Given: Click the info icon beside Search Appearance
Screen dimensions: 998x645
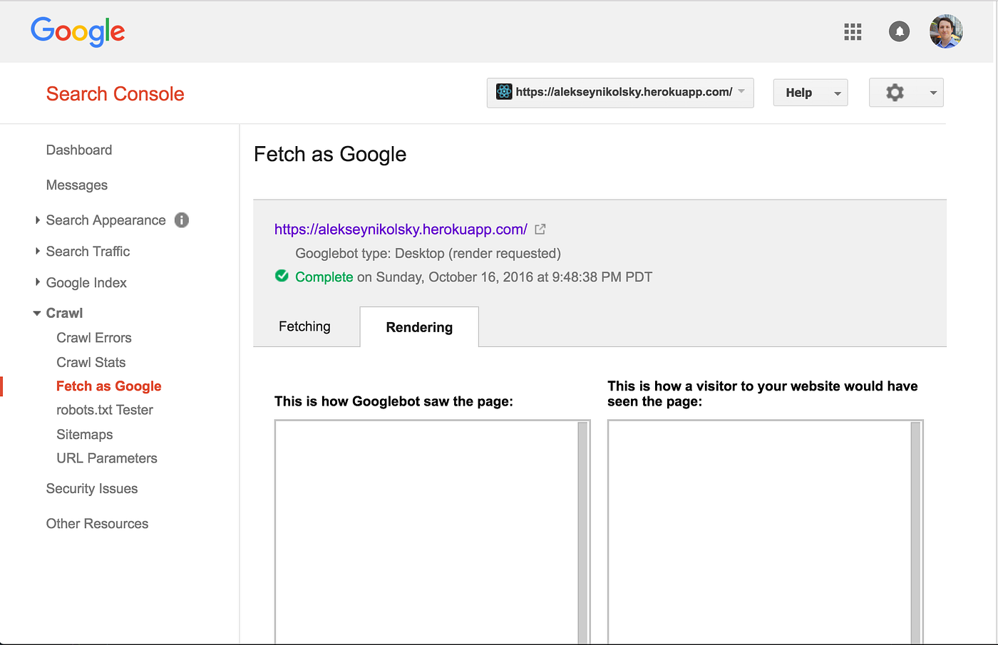Looking at the screenshot, I should coord(182,220).
